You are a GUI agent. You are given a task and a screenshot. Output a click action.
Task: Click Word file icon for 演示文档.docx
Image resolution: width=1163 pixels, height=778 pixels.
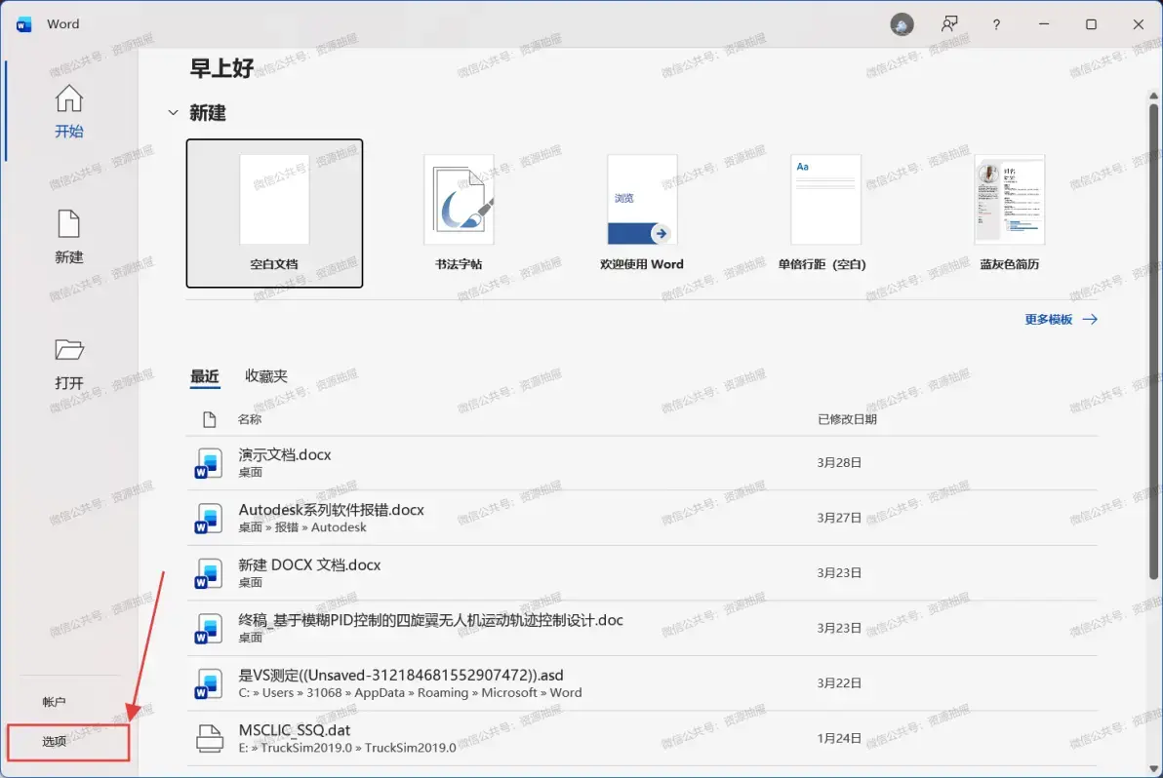tap(209, 463)
